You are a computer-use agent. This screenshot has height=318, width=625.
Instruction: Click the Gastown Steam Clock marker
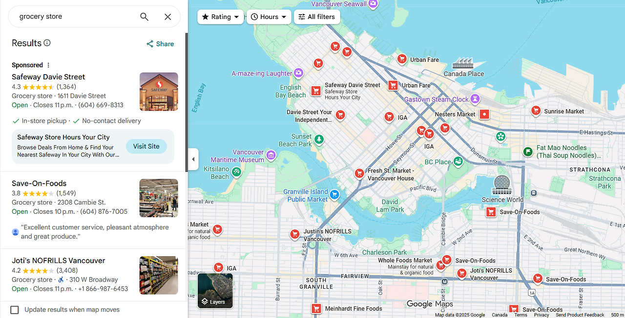pyautogui.click(x=475, y=99)
